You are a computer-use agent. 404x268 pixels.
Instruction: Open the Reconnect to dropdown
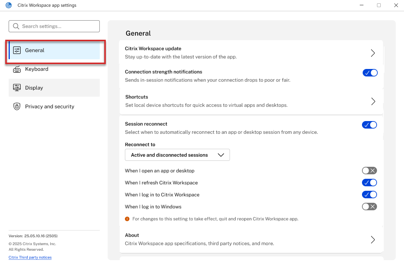tap(177, 155)
